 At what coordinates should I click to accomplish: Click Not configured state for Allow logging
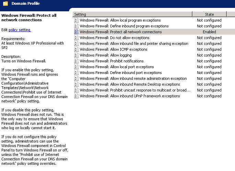(x=209, y=55)
